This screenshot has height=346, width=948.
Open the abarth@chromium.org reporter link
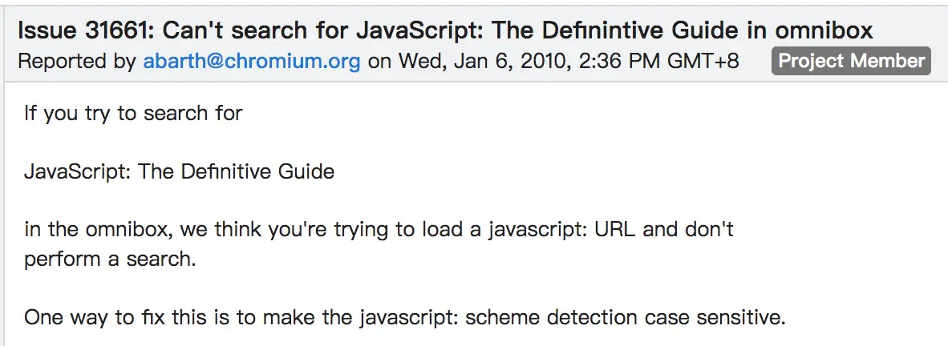tap(252, 61)
